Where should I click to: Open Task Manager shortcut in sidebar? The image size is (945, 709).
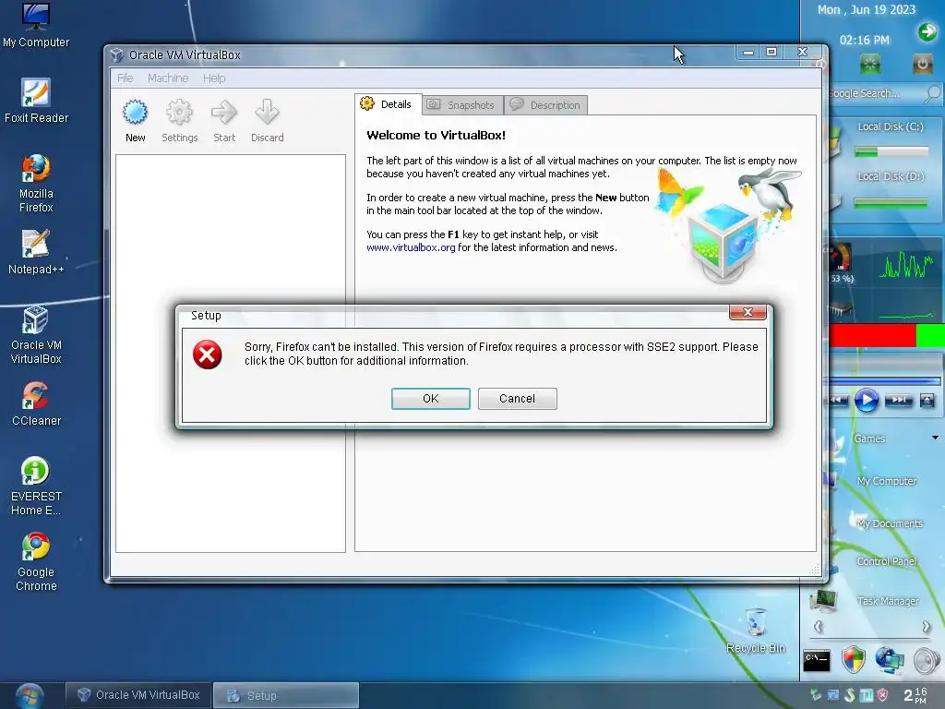pyautogui.click(x=887, y=601)
